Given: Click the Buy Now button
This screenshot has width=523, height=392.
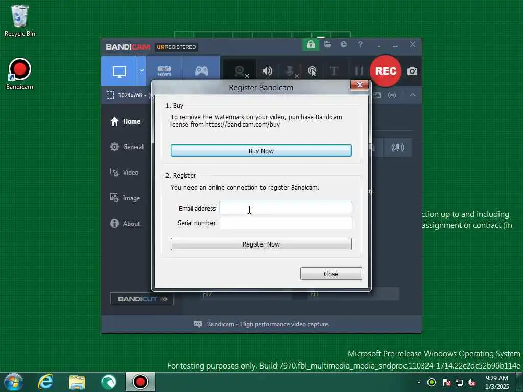Looking at the screenshot, I should [x=261, y=151].
